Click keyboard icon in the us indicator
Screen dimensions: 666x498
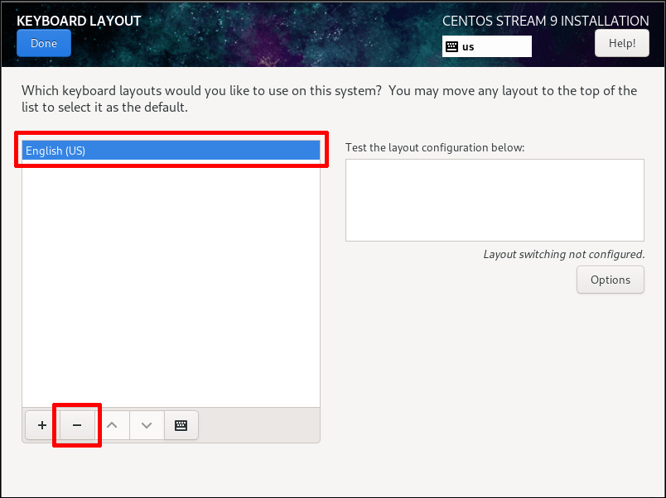pos(452,46)
